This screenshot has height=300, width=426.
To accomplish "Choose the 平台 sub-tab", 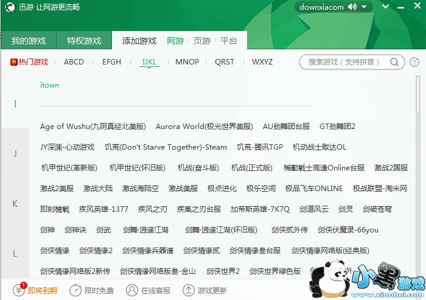I will [229, 41].
